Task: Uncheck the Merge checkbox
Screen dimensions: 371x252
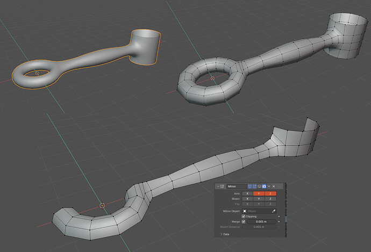Action: tap(244, 221)
